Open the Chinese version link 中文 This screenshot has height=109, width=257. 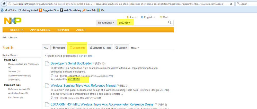pos(111,76)
